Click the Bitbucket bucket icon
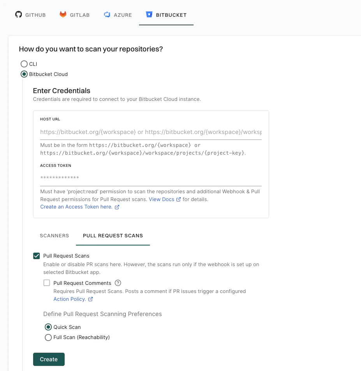Viewport: 361px width, 371px height. (149, 14)
